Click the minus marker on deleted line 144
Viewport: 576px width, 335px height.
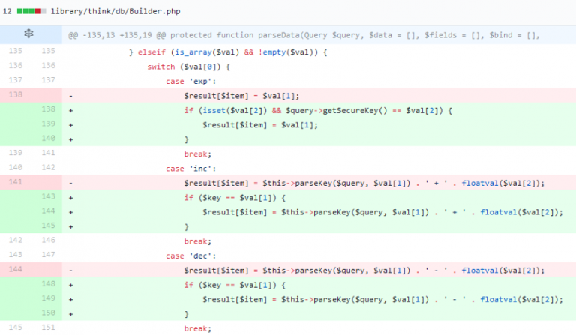pos(70,270)
